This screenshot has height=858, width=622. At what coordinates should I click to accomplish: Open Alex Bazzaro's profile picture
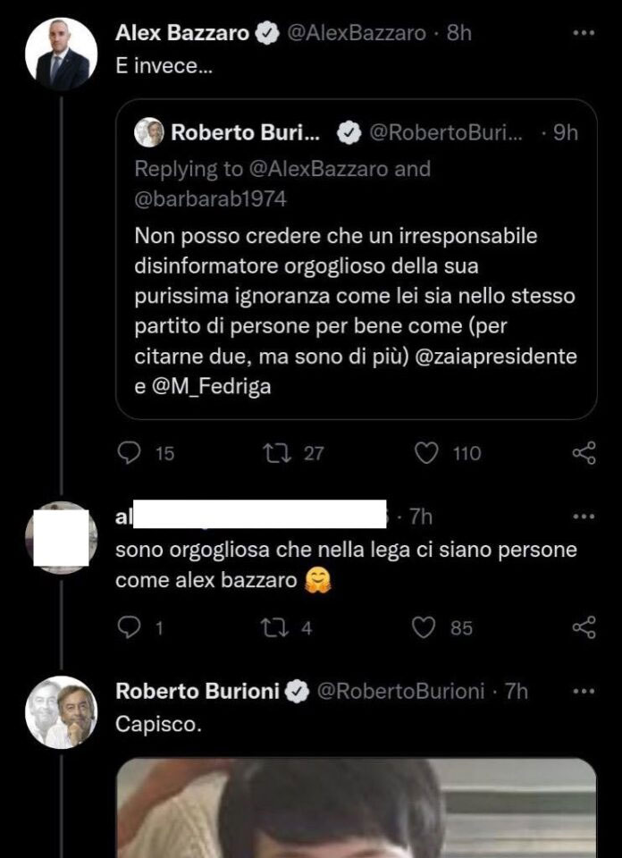[x=61, y=55]
